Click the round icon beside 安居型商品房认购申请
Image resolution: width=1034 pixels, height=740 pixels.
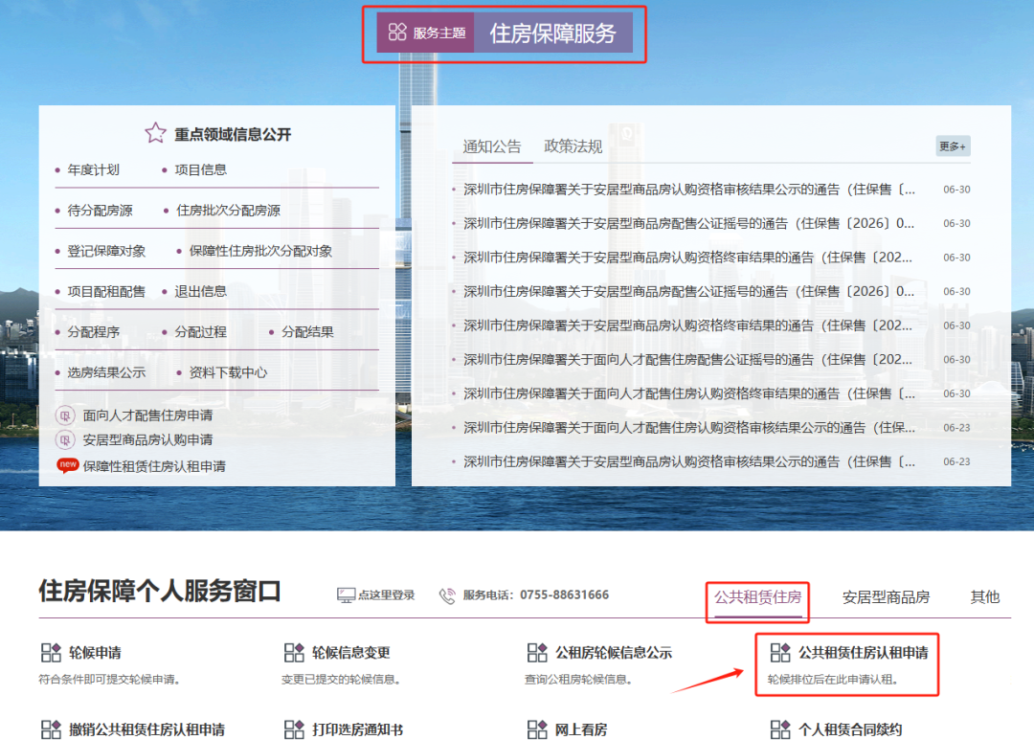click(x=65, y=440)
